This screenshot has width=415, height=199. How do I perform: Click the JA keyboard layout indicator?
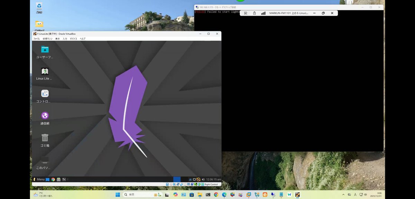coord(190,179)
